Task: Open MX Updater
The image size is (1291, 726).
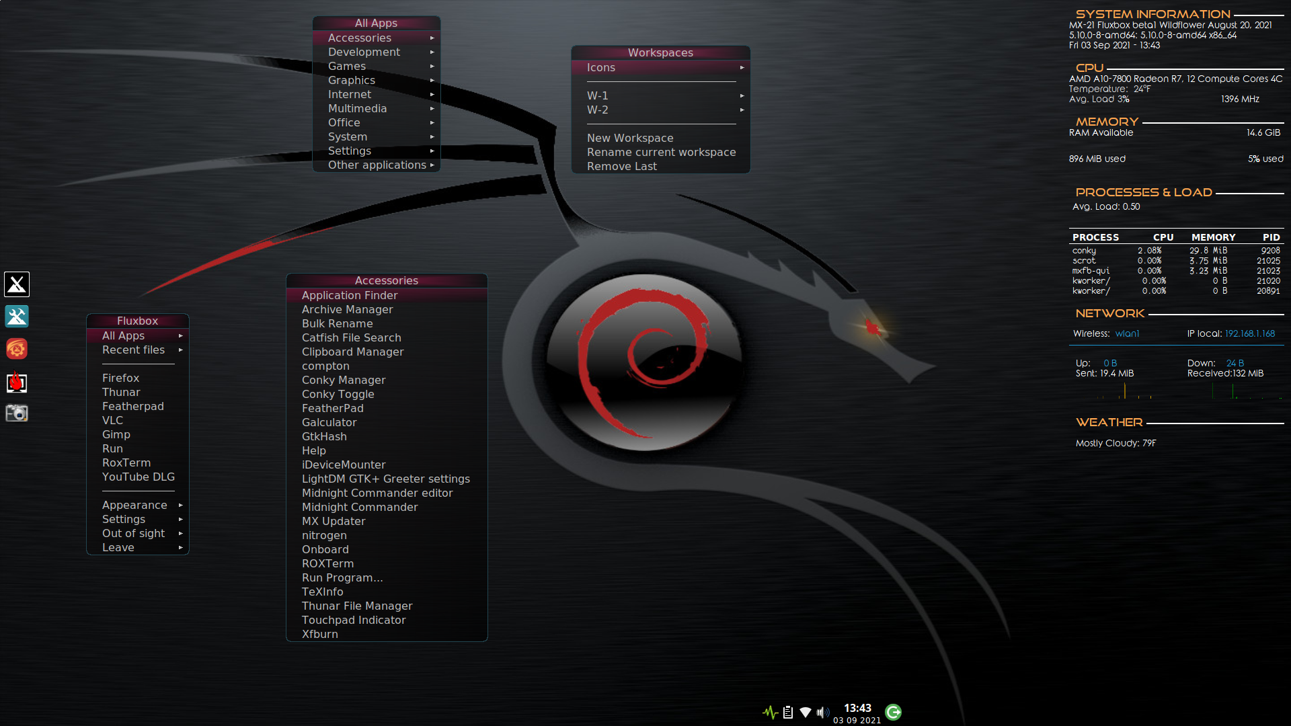Action: 387,521
